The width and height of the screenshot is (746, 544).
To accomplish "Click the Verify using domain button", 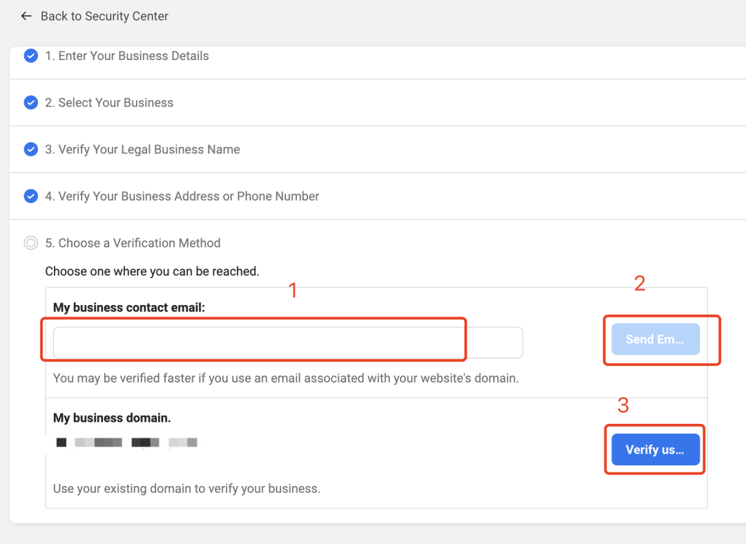I will tap(655, 450).
